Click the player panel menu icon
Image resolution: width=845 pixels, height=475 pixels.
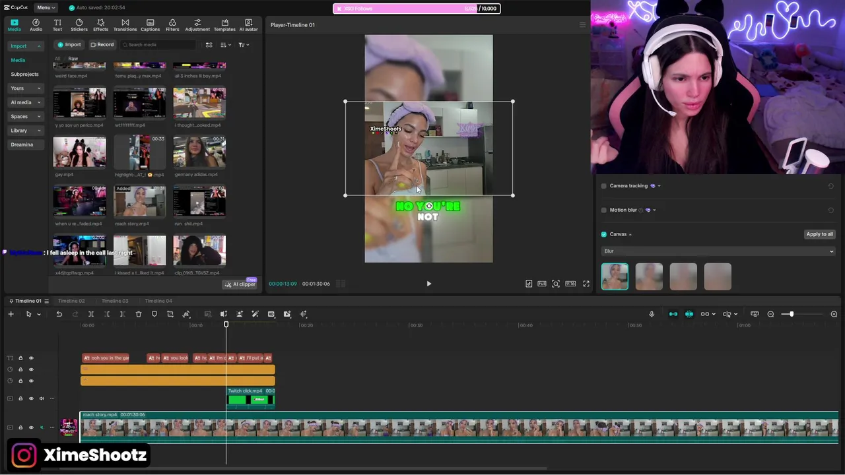tap(582, 25)
